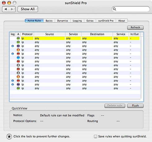The width and height of the screenshot is (152, 142).
Task: Click the red deny icon in the fifth rule row
Action: point(18,54)
